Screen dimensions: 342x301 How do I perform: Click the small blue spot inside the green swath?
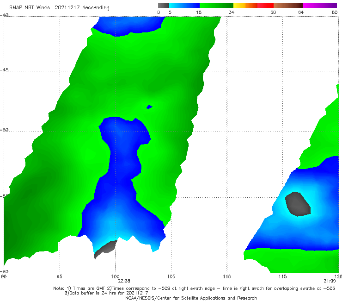click(149, 107)
